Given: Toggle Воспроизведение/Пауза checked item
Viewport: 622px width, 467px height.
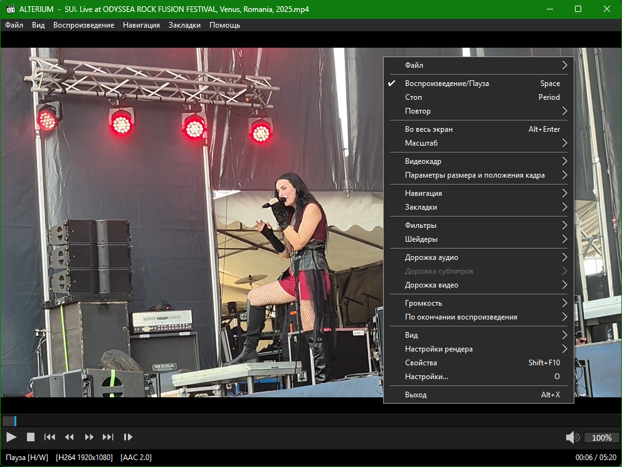Looking at the screenshot, I should (x=446, y=83).
